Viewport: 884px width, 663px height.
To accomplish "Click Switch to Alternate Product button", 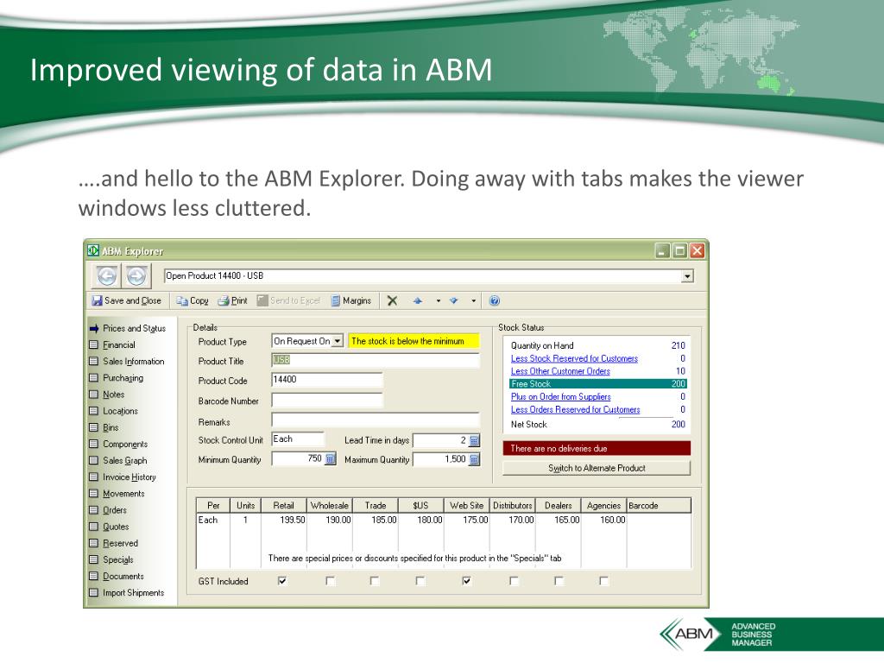I will pyautogui.click(x=597, y=468).
